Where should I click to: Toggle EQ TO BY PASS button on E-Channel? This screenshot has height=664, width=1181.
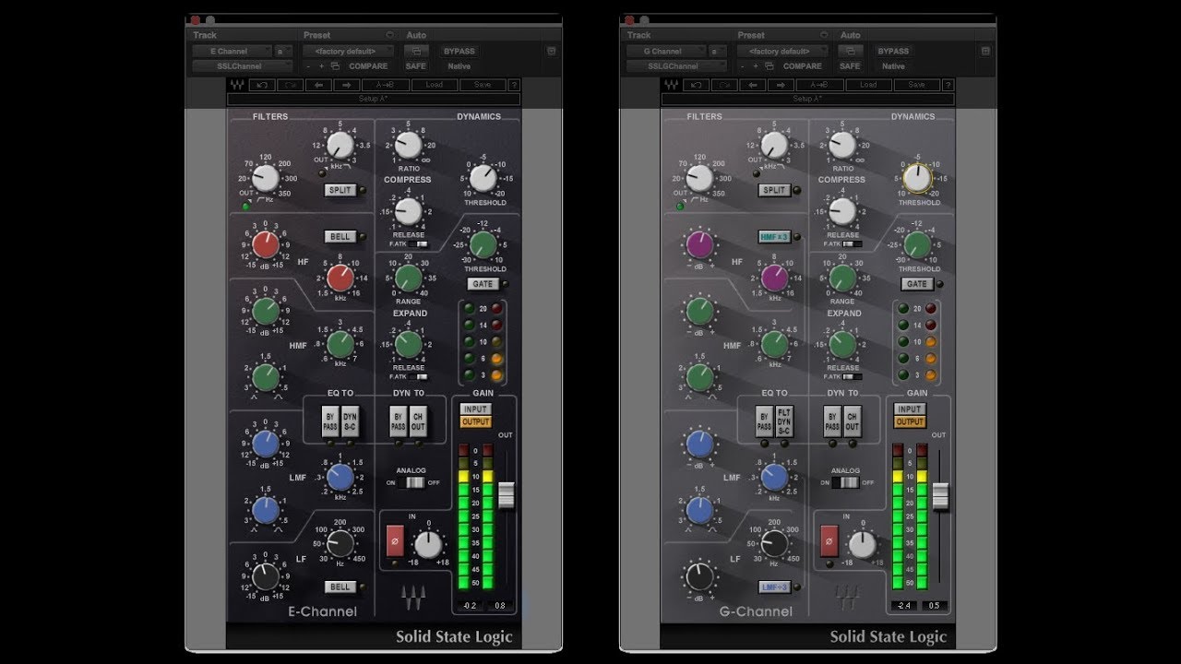[329, 421]
